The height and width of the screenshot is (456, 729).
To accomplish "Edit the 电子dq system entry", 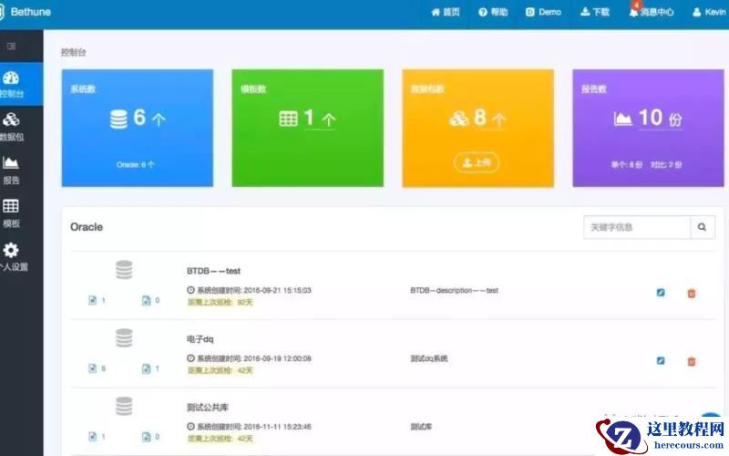I will (661, 360).
